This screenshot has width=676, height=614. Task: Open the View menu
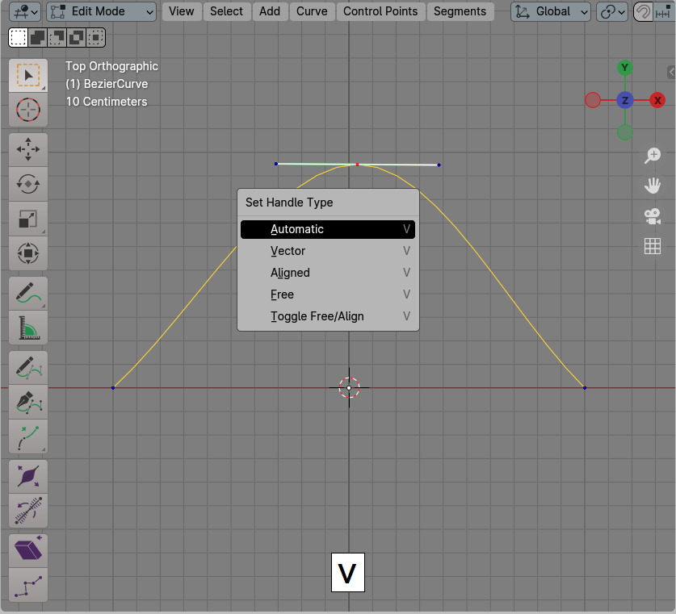[182, 11]
